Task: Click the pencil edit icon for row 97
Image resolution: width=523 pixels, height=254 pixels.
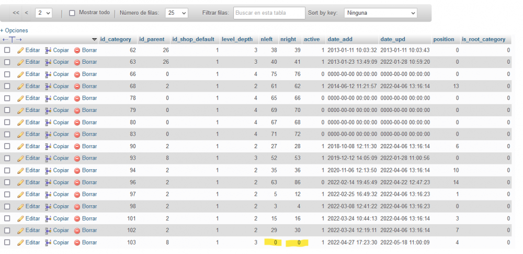Action: pyautogui.click(x=21, y=194)
